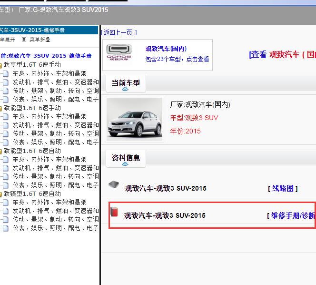Image resolution: width=316 pixels, height=285 pixels.
Task: Collapse the 致臻型1.6T 6速自动 tree folder
Action: point(1,194)
